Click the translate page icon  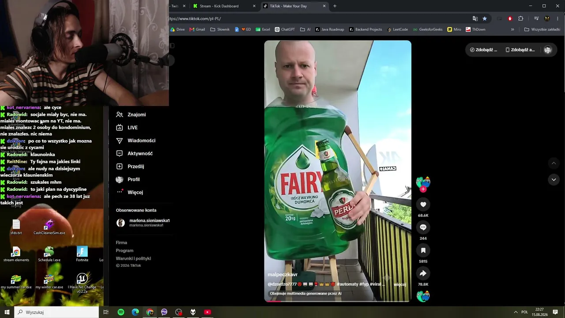pos(475,19)
